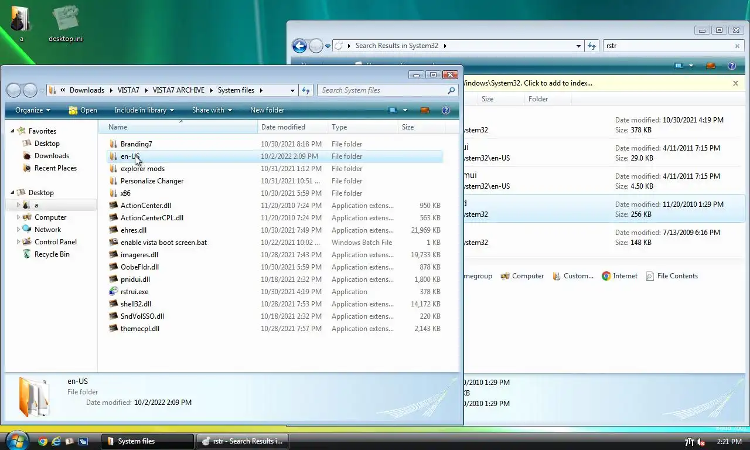Click search magnifier in System files window

click(x=451, y=90)
